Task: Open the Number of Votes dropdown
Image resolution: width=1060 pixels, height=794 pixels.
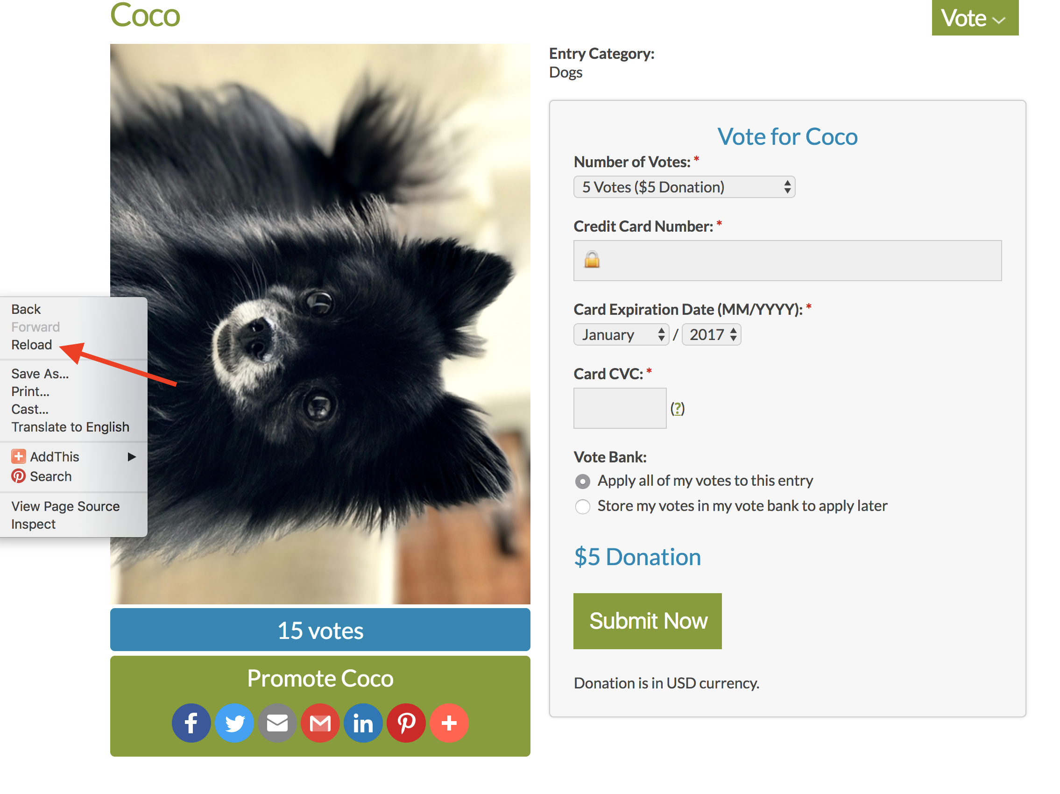Action: pos(684,187)
